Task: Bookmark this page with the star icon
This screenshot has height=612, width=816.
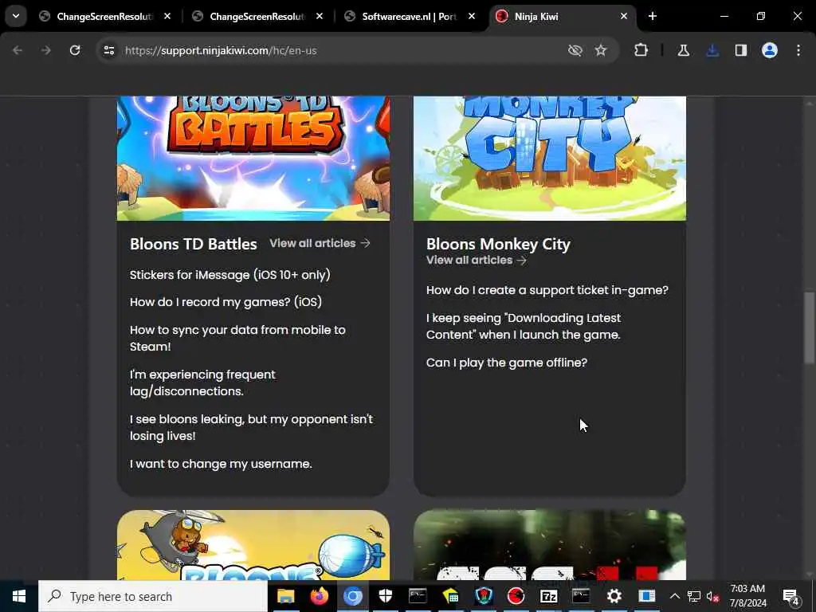Action: click(601, 50)
